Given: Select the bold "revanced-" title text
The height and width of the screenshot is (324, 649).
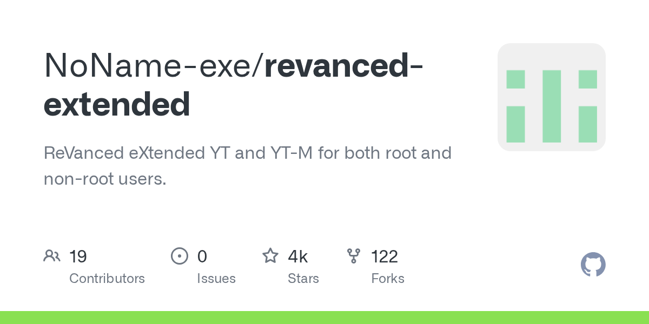Looking at the screenshot, I should (x=344, y=65).
